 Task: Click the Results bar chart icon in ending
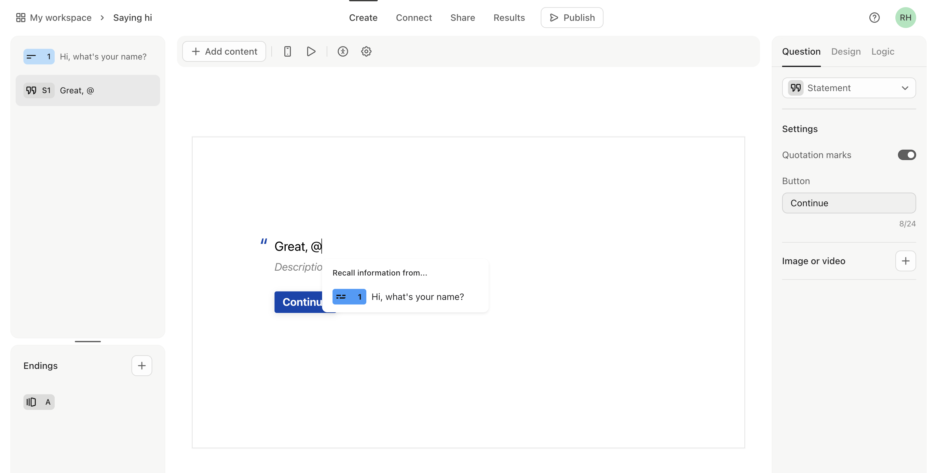point(31,401)
